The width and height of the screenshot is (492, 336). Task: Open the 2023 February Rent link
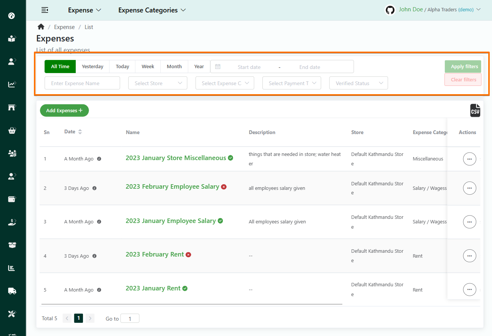[x=155, y=254]
